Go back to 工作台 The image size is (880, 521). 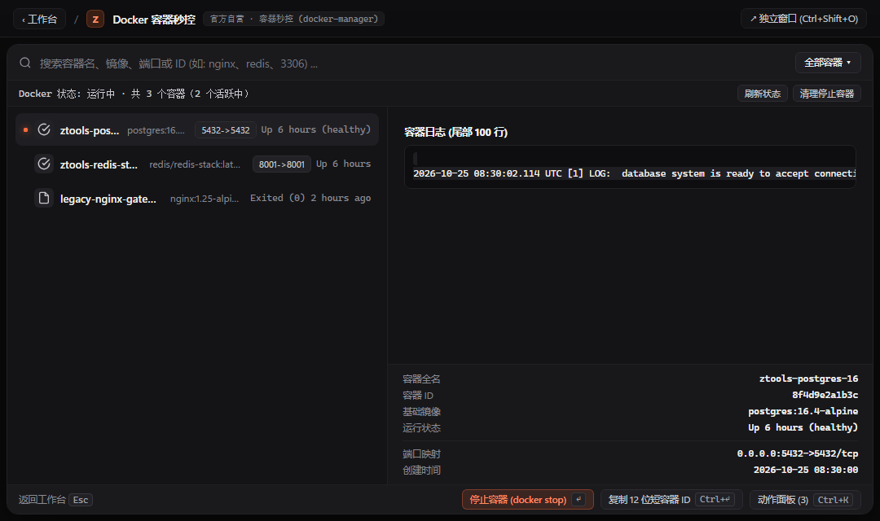point(39,19)
